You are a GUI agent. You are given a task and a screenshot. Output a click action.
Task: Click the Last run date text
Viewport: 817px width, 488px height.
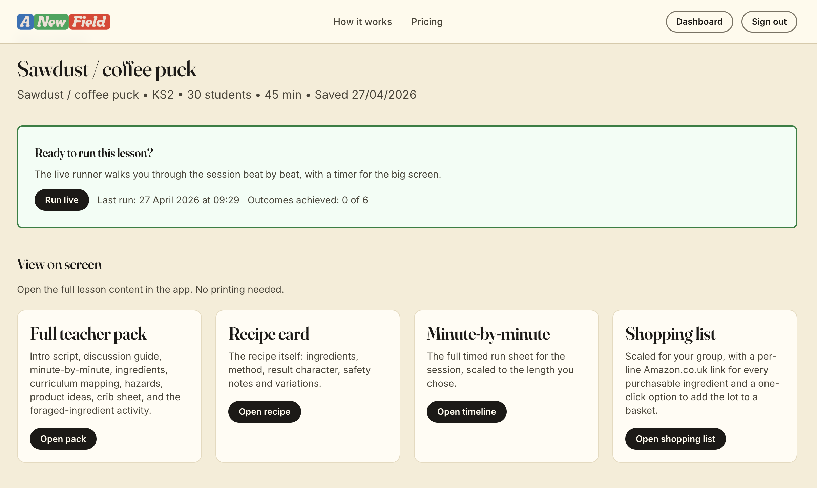click(168, 200)
